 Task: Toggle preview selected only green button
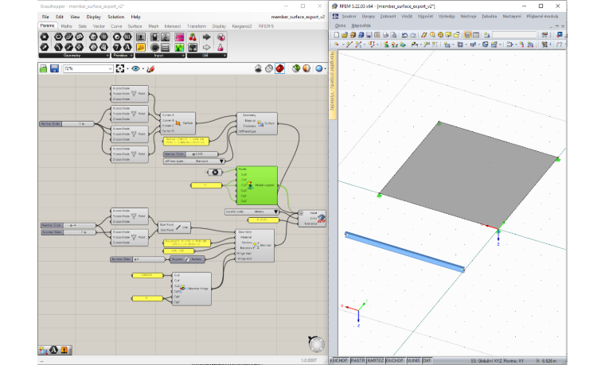coord(296,68)
